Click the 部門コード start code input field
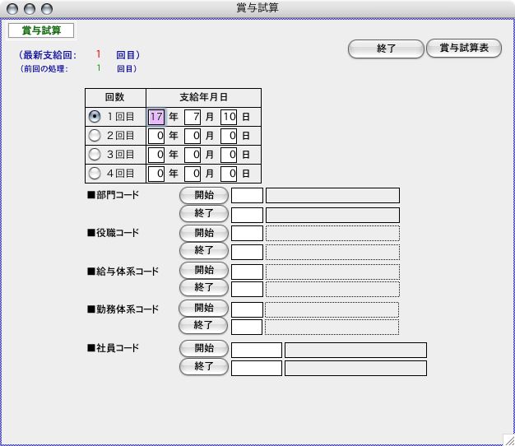515x446 pixels. 247,196
